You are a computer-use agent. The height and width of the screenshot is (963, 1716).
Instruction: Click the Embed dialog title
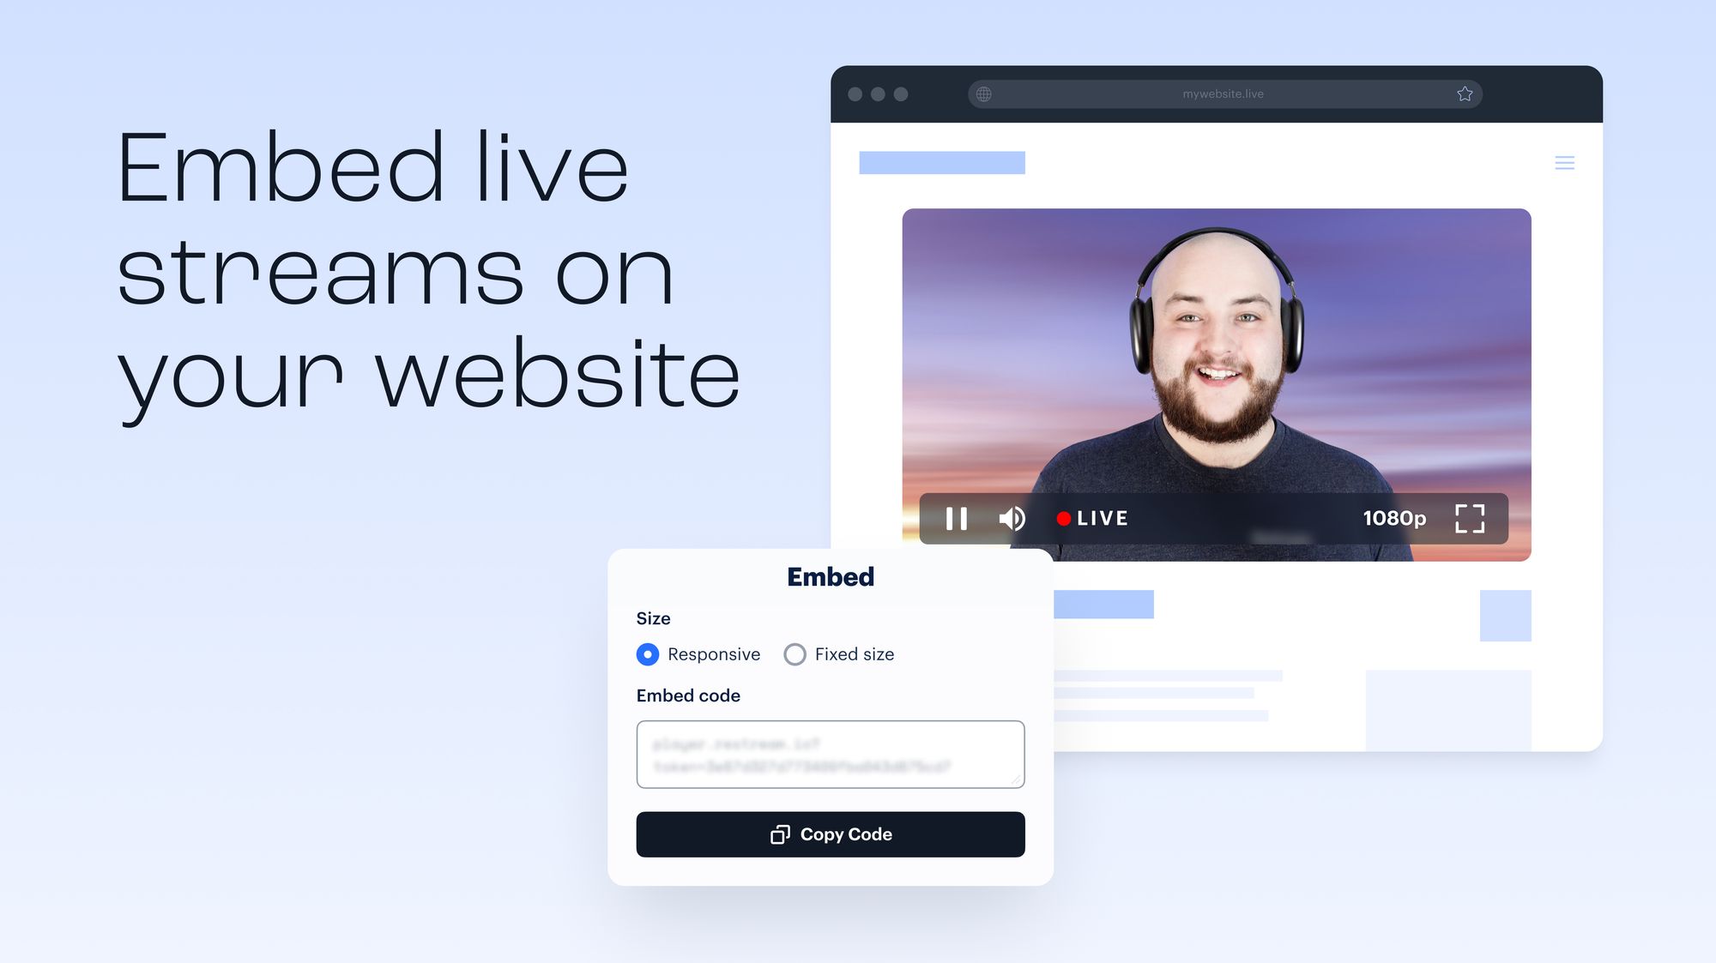coord(830,577)
